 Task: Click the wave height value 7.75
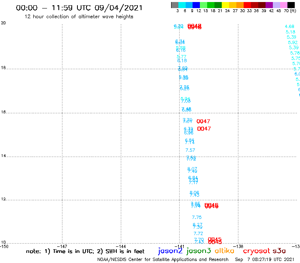(x=197, y=217)
